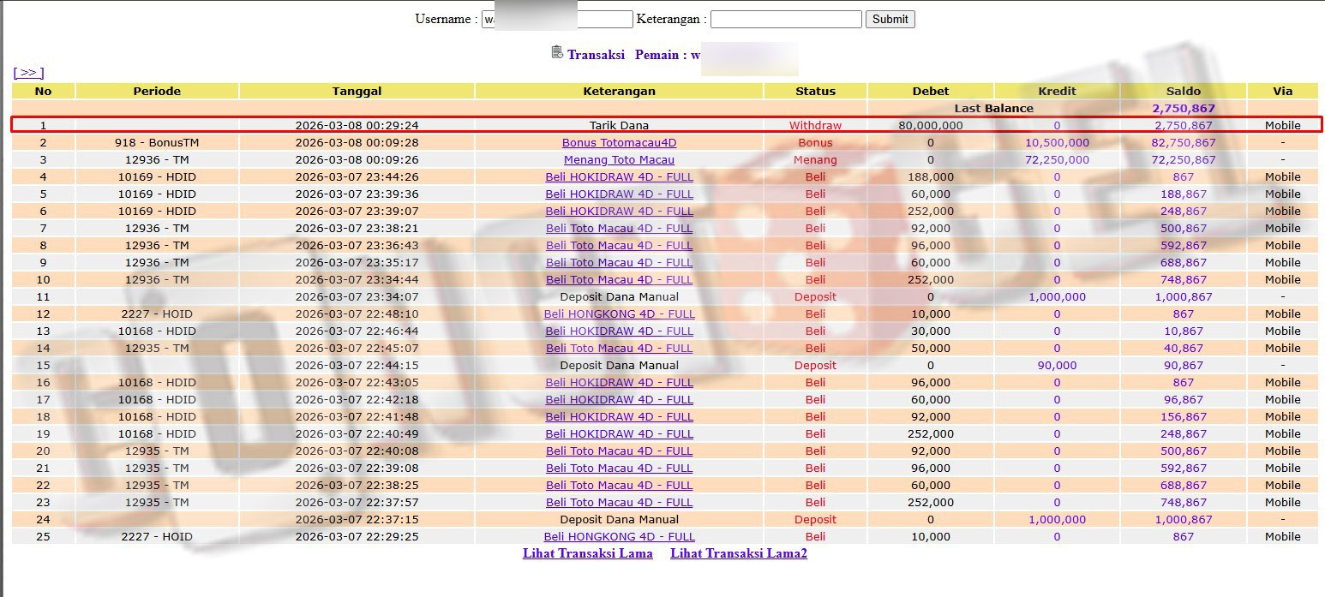Expand using the [>>] link
The image size is (1325, 597).
[28, 73]
